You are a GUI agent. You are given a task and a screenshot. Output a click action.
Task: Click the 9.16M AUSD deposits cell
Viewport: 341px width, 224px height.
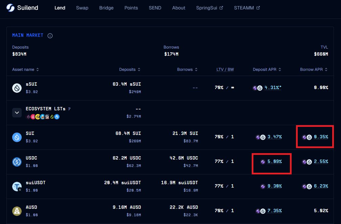pyautogui.click(x=127, y=207)
